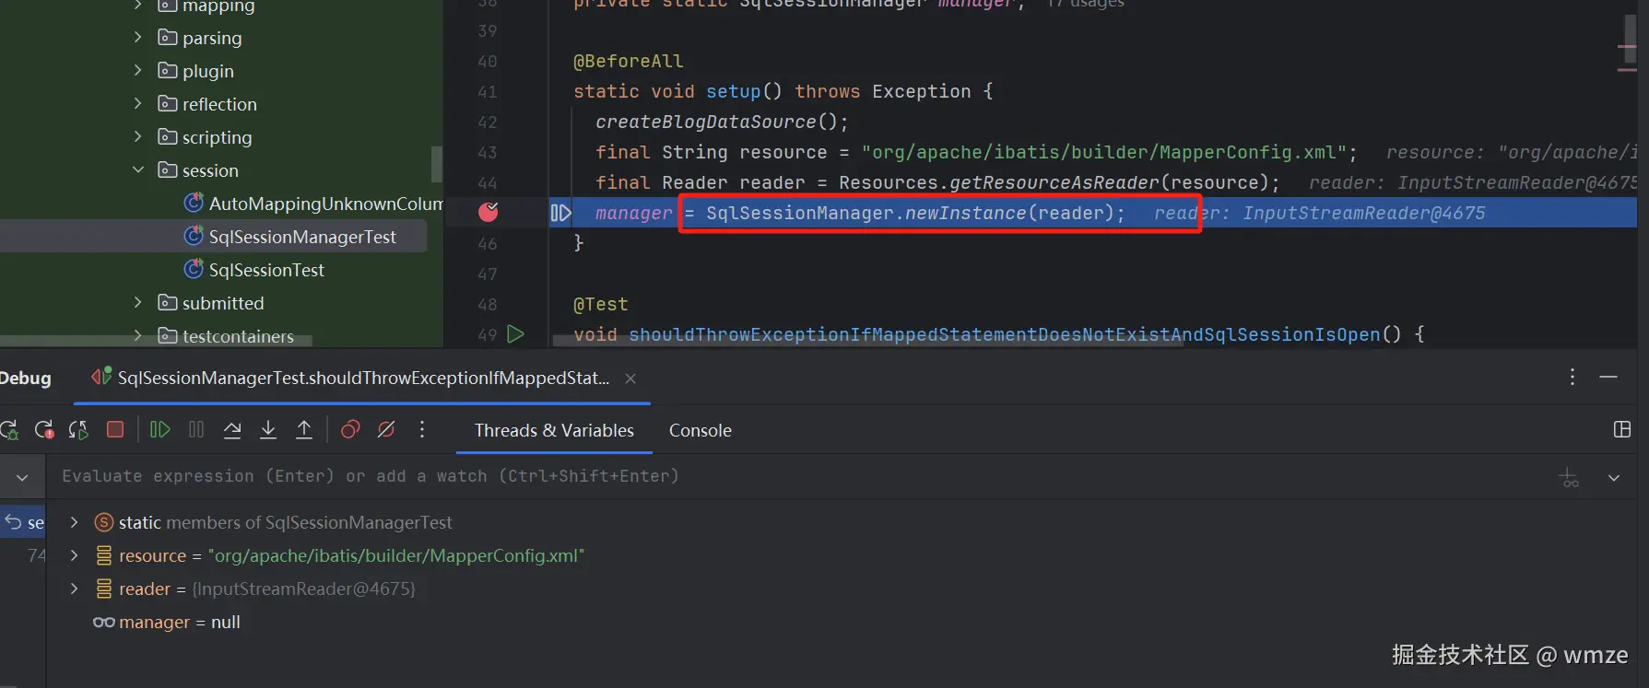Close the SqlSessionManagerTest debug tab
The height and width of the screenshot is (688, 1649).
point(630,379)
